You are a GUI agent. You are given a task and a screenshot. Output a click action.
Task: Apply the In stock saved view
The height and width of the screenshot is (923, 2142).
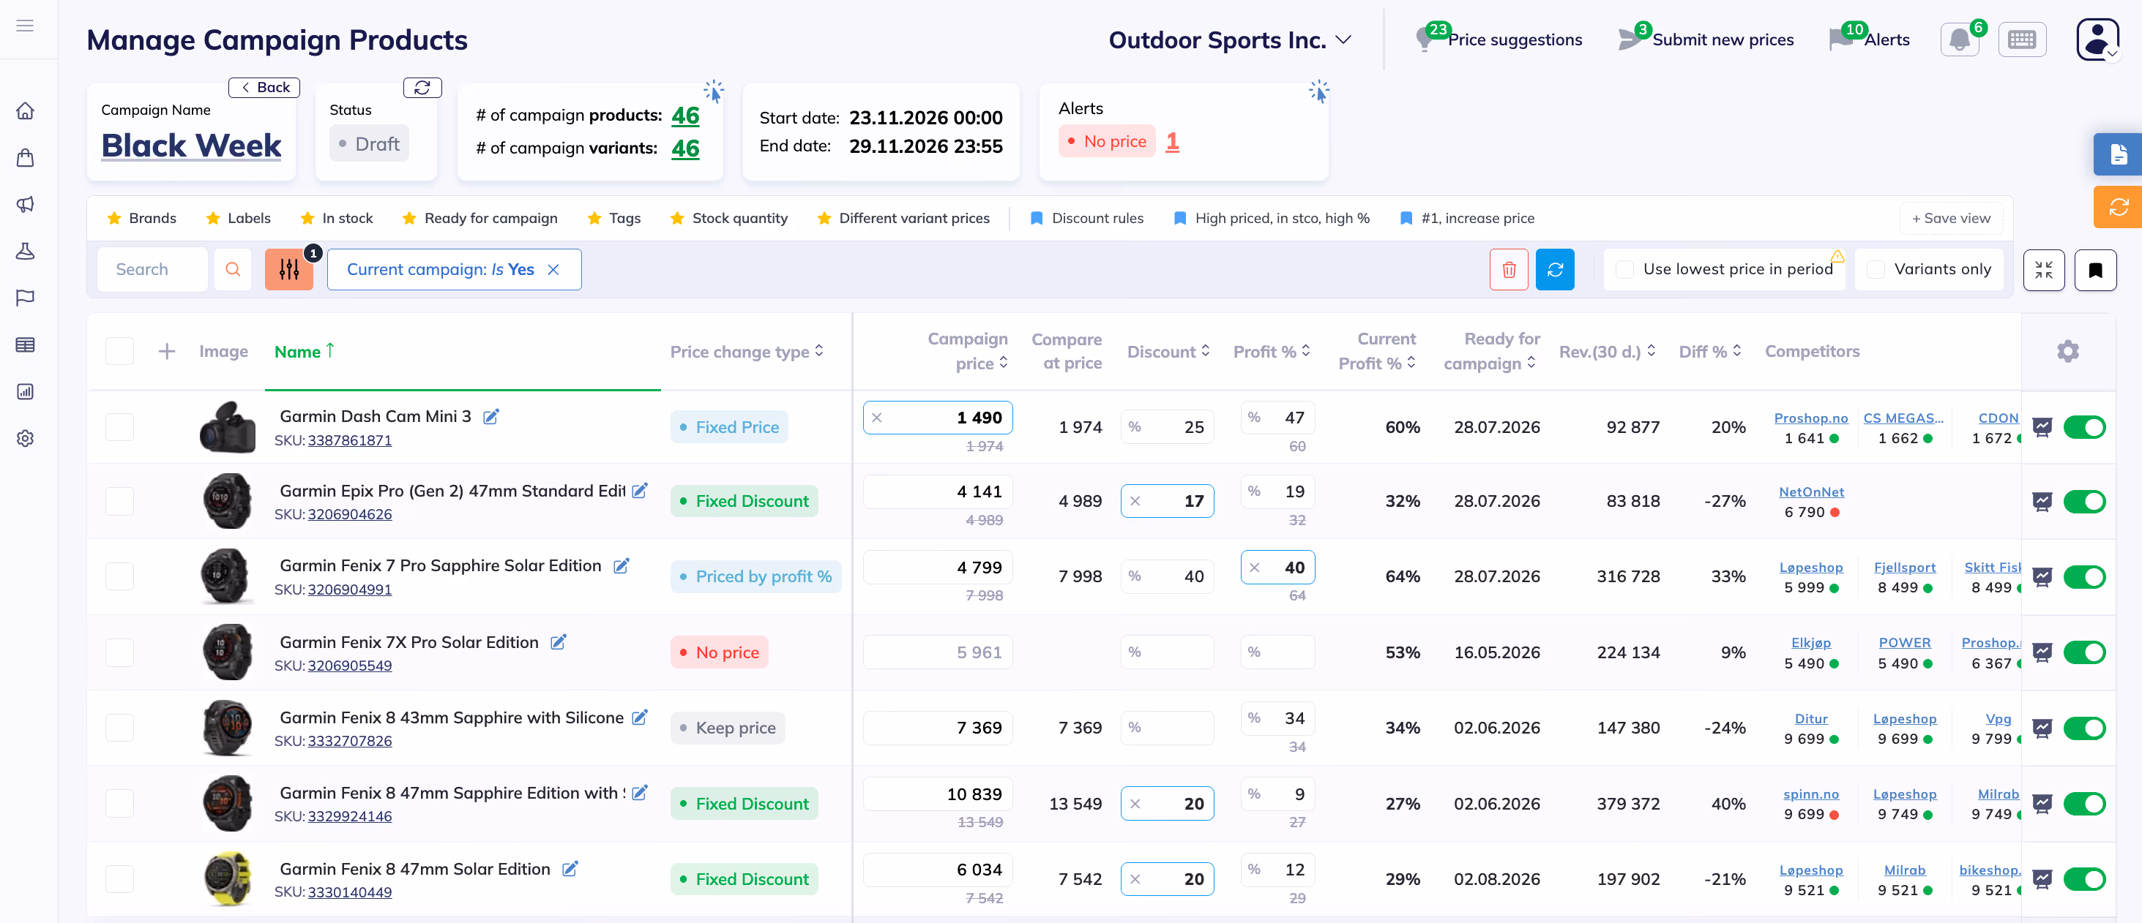coord(337,218)
